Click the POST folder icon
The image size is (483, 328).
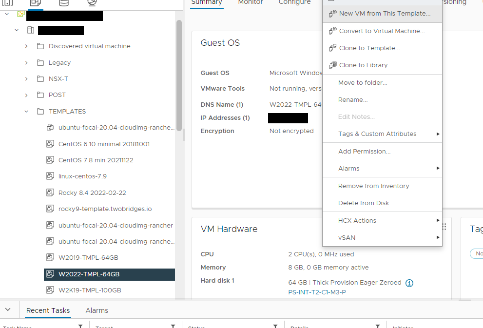click(x=40, y=95)
